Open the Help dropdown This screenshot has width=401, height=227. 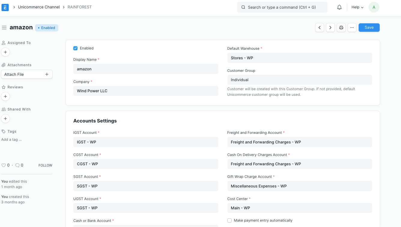[x=357, y=7]
